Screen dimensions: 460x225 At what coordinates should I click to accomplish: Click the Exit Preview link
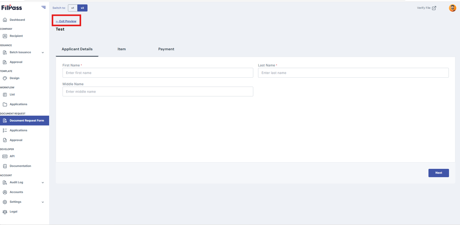click(66, 21)
